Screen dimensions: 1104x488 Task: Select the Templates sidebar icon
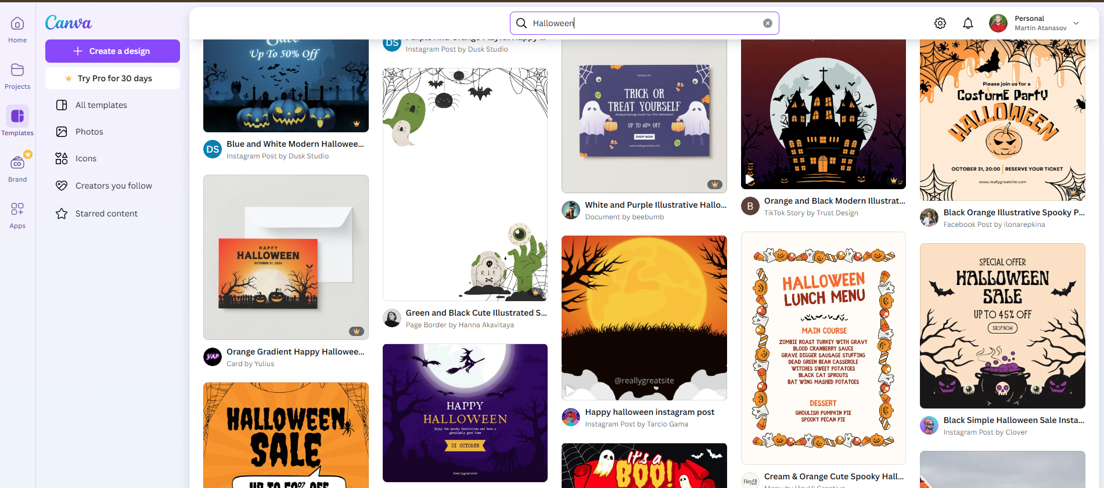click(17, 117)
